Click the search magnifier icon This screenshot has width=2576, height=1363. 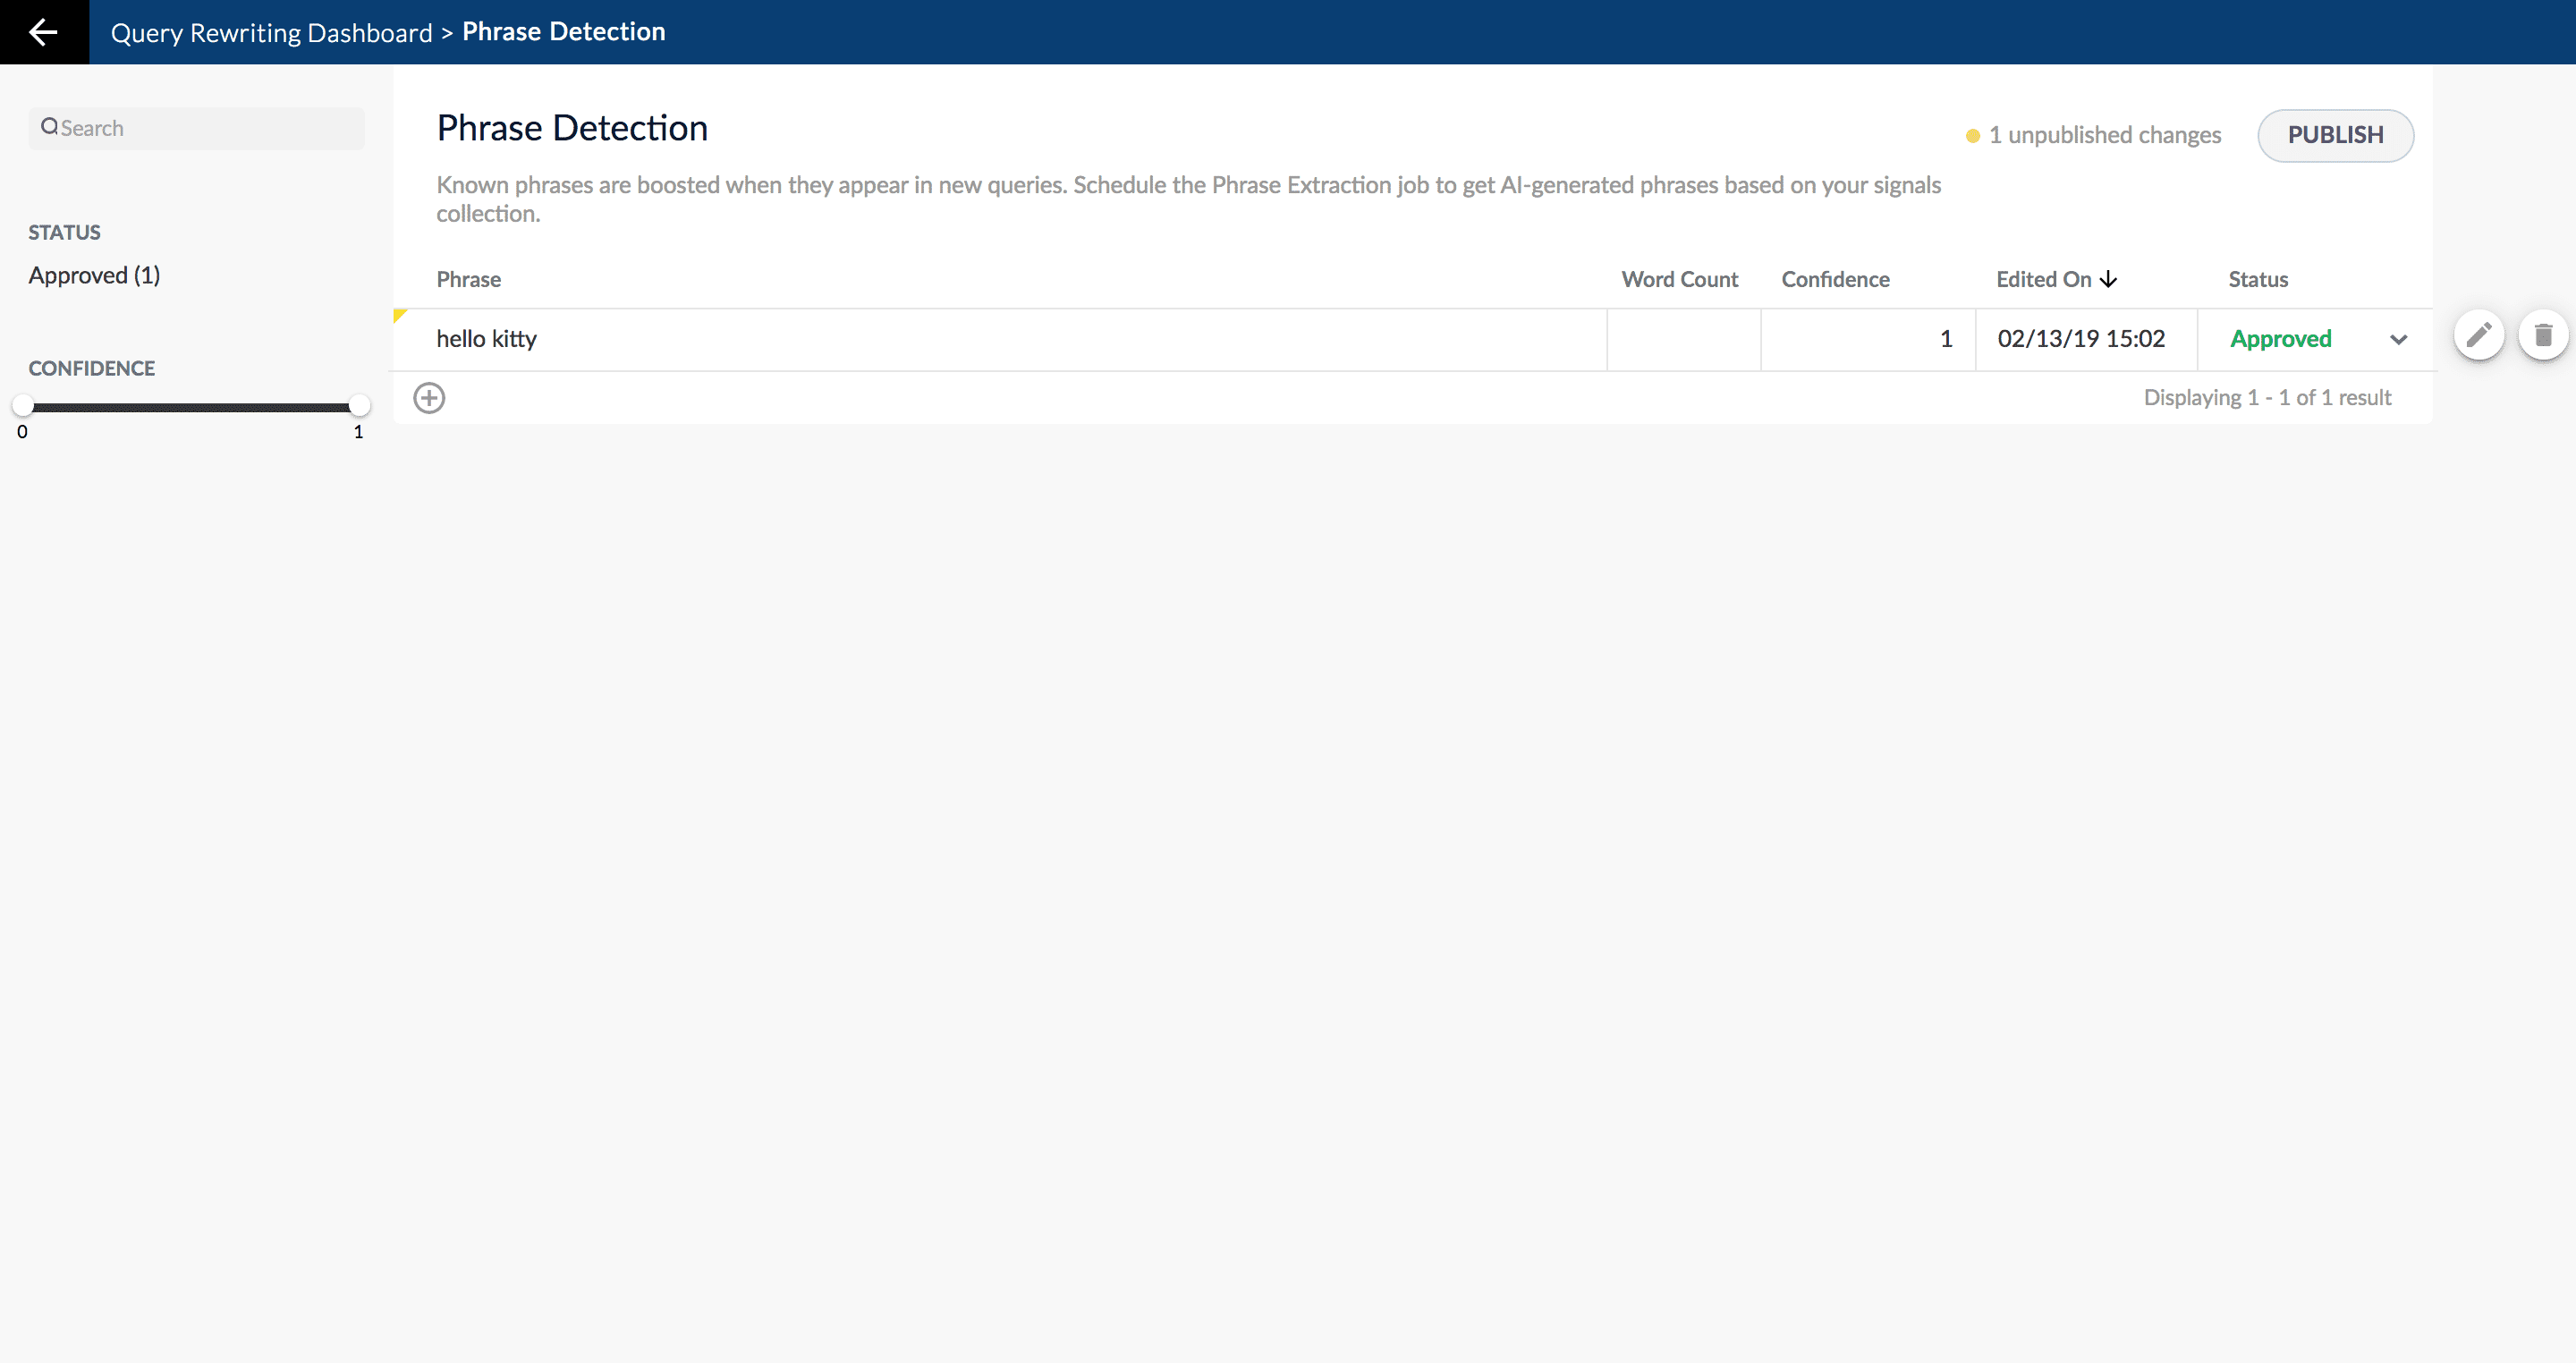point(49,127)
